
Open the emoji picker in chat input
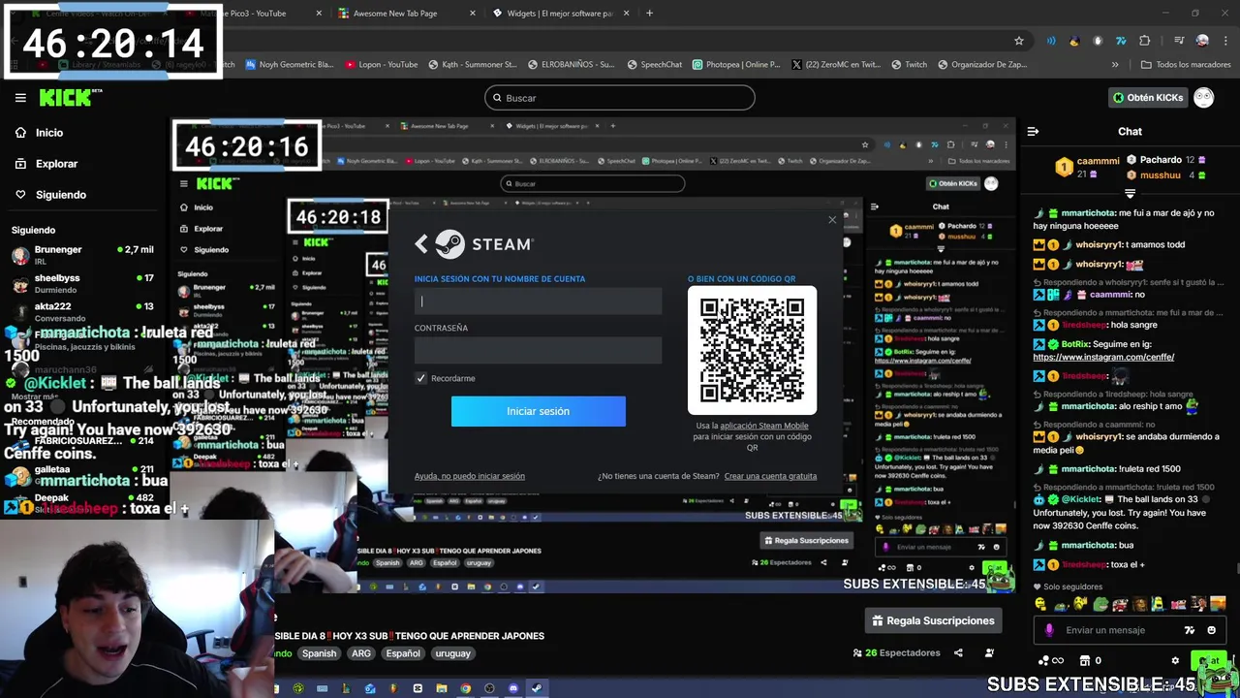coord(1211,630)
